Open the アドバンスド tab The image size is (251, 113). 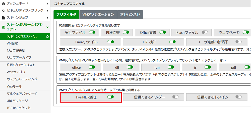(130, 14)
